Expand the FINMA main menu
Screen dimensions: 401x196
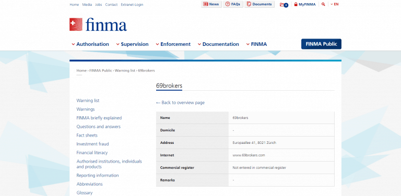tap(256, 44)
